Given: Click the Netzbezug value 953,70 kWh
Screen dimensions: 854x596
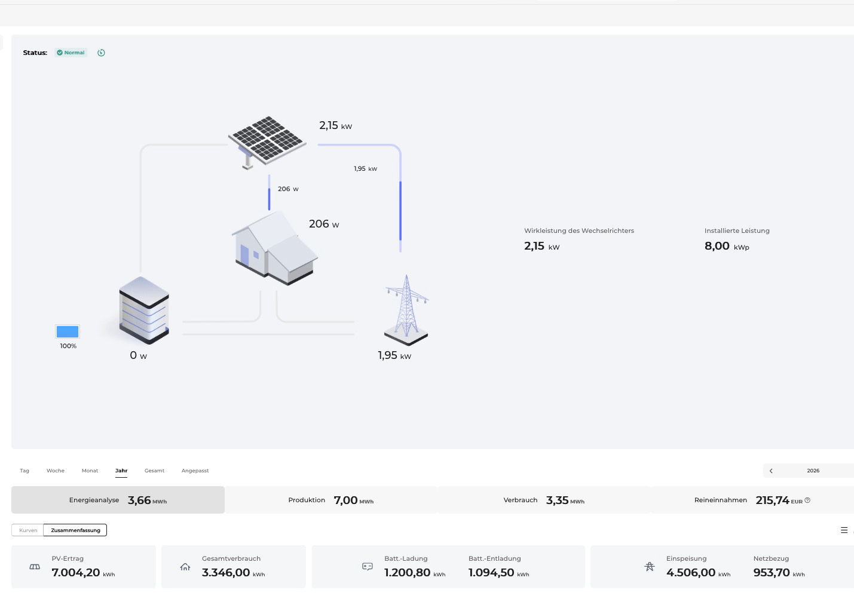Looking at the screenshot, I should [x=779, y=573].
